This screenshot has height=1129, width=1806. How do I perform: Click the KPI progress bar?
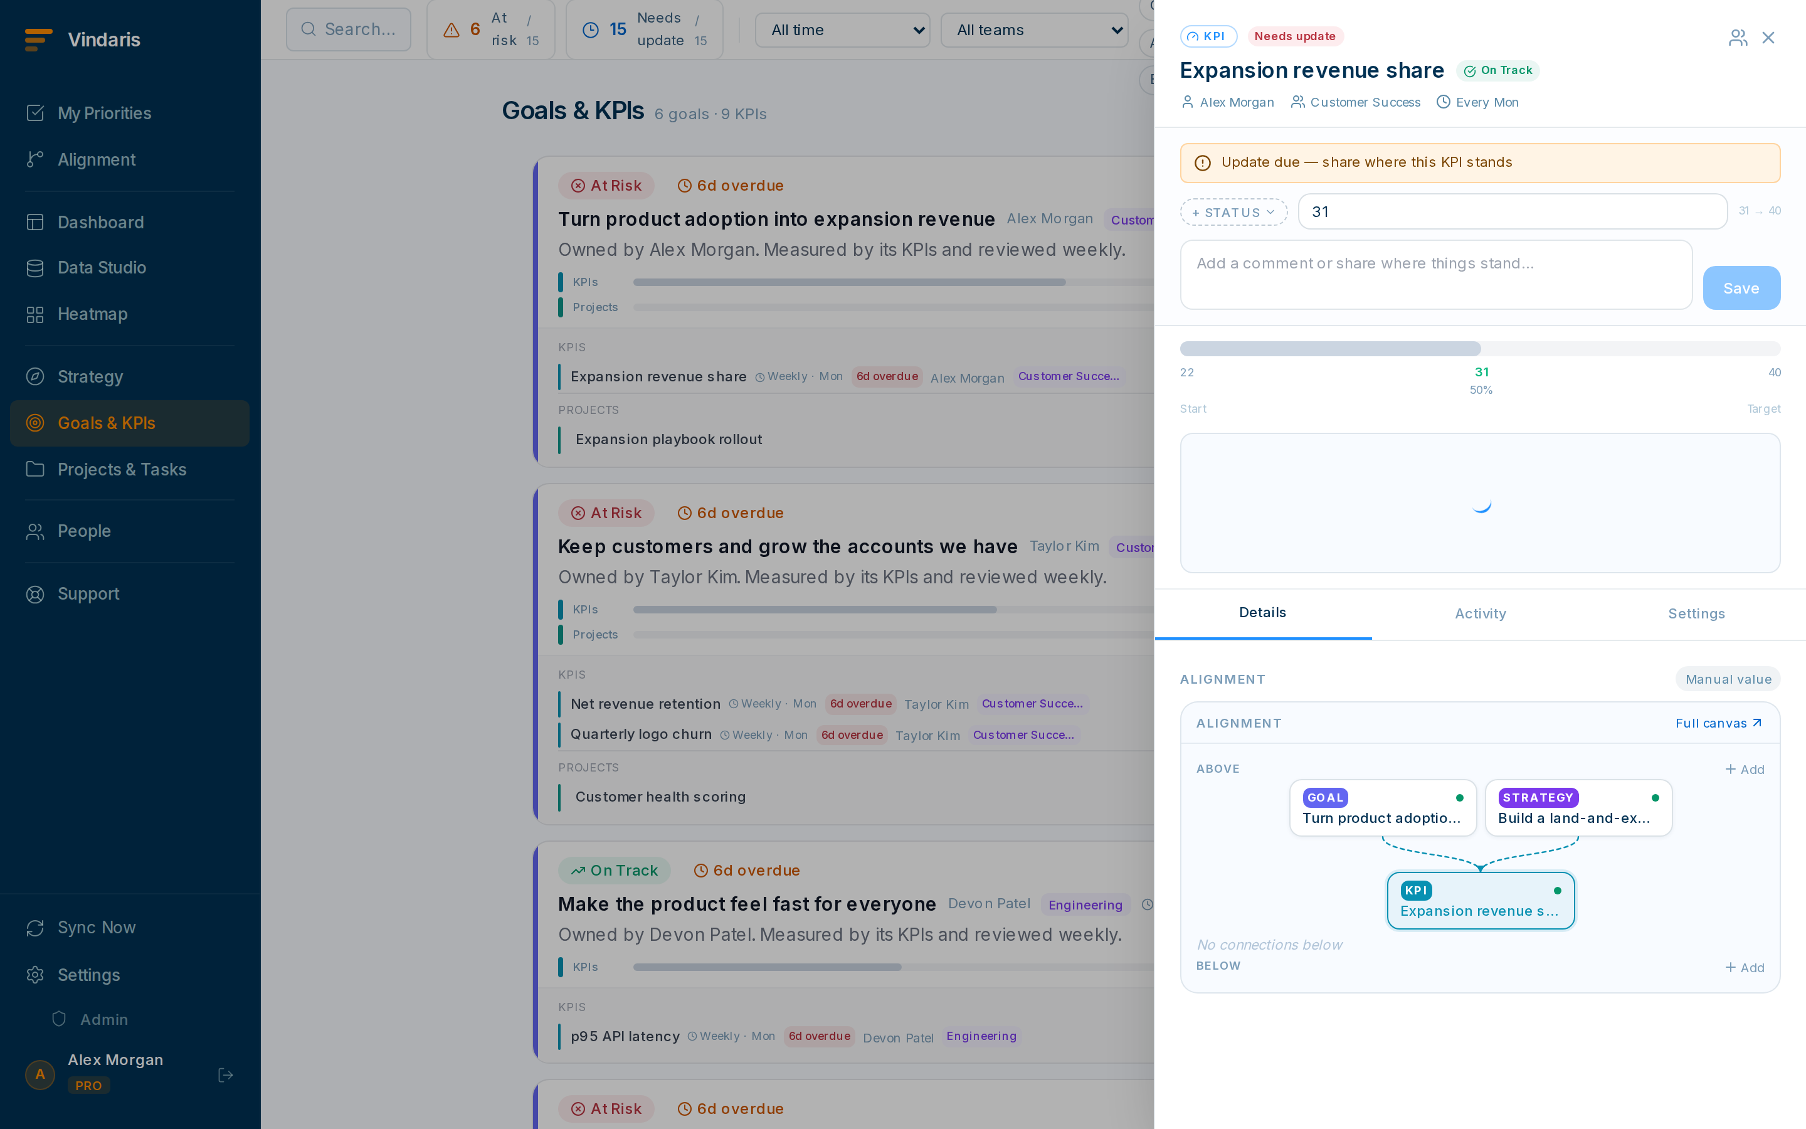[1480, 349]
